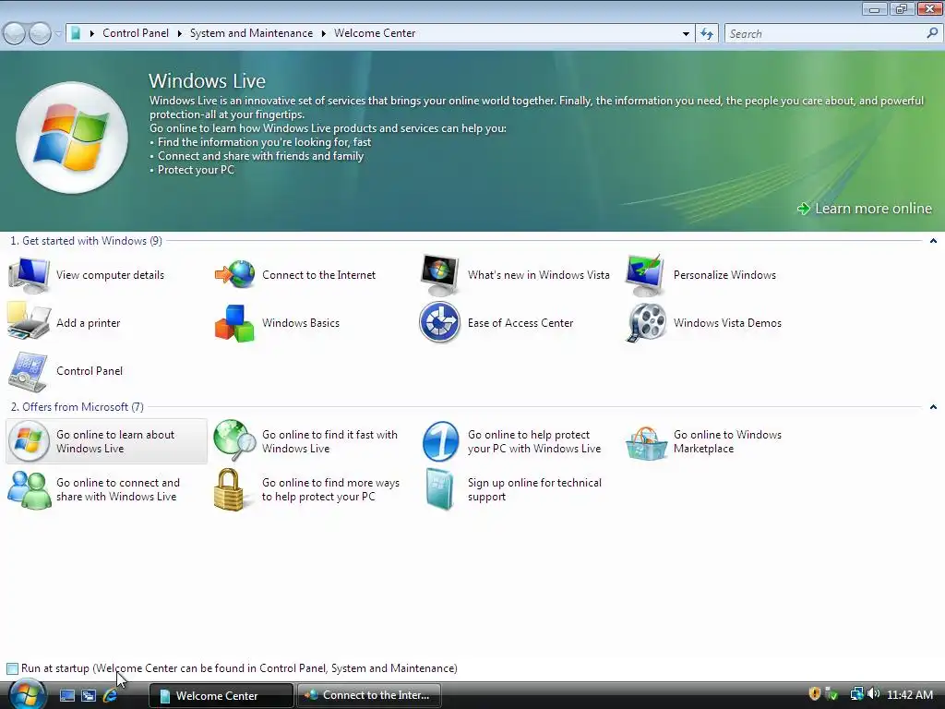Open the View computer details icon
Image resolution: width=945 pixels, height=709 pixels.
tap(29, 275)
